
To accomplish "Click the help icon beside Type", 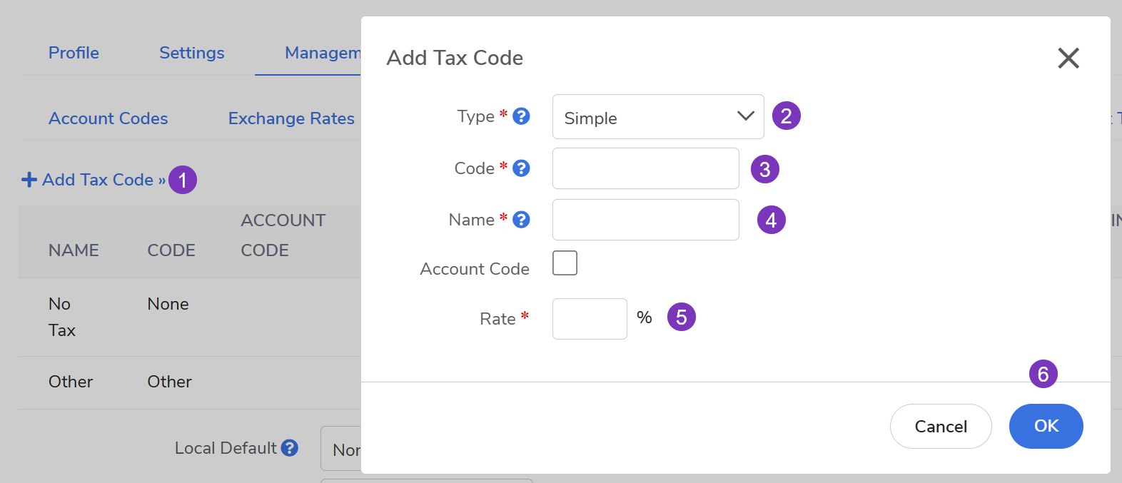I will [522, 116].
